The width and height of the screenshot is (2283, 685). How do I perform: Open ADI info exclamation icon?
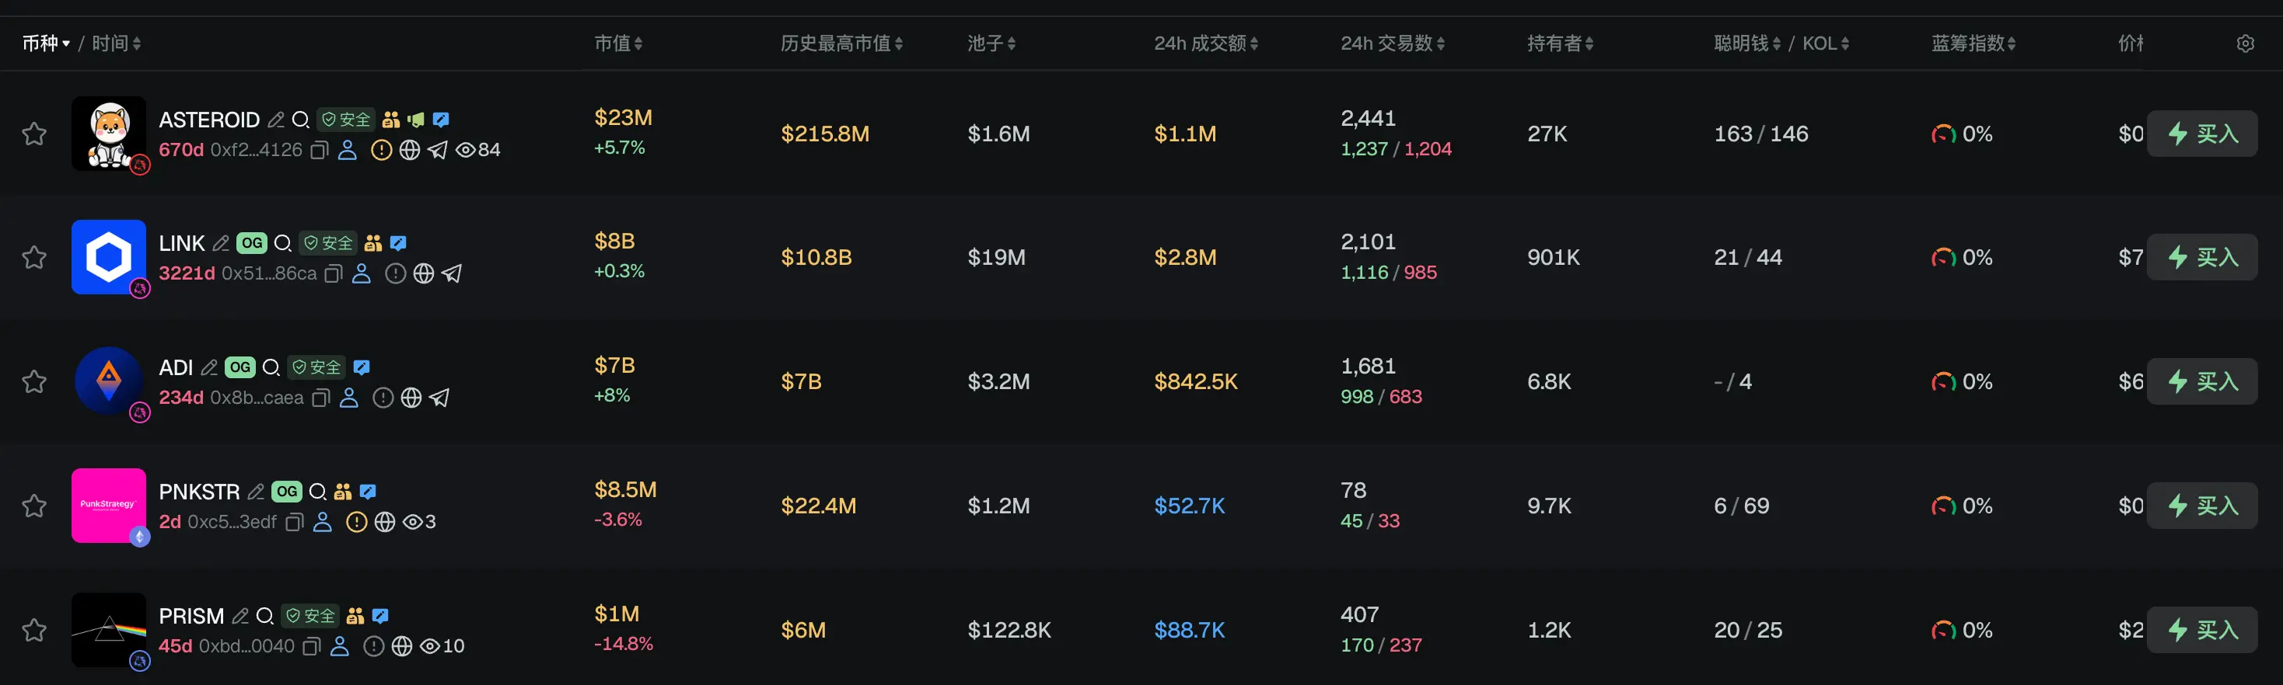click(x=383, y=398)
